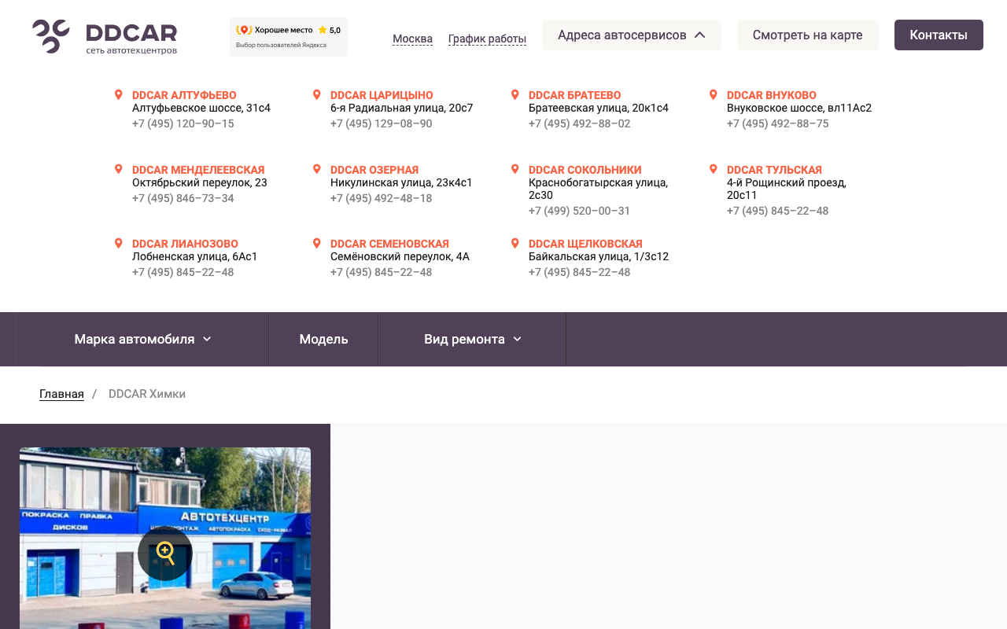The height and width of the screenshot is (629, 1007).
Task: Click address 'Внуковское шоссе, вл11Ас2'
Action: click(x=799, y=108)
